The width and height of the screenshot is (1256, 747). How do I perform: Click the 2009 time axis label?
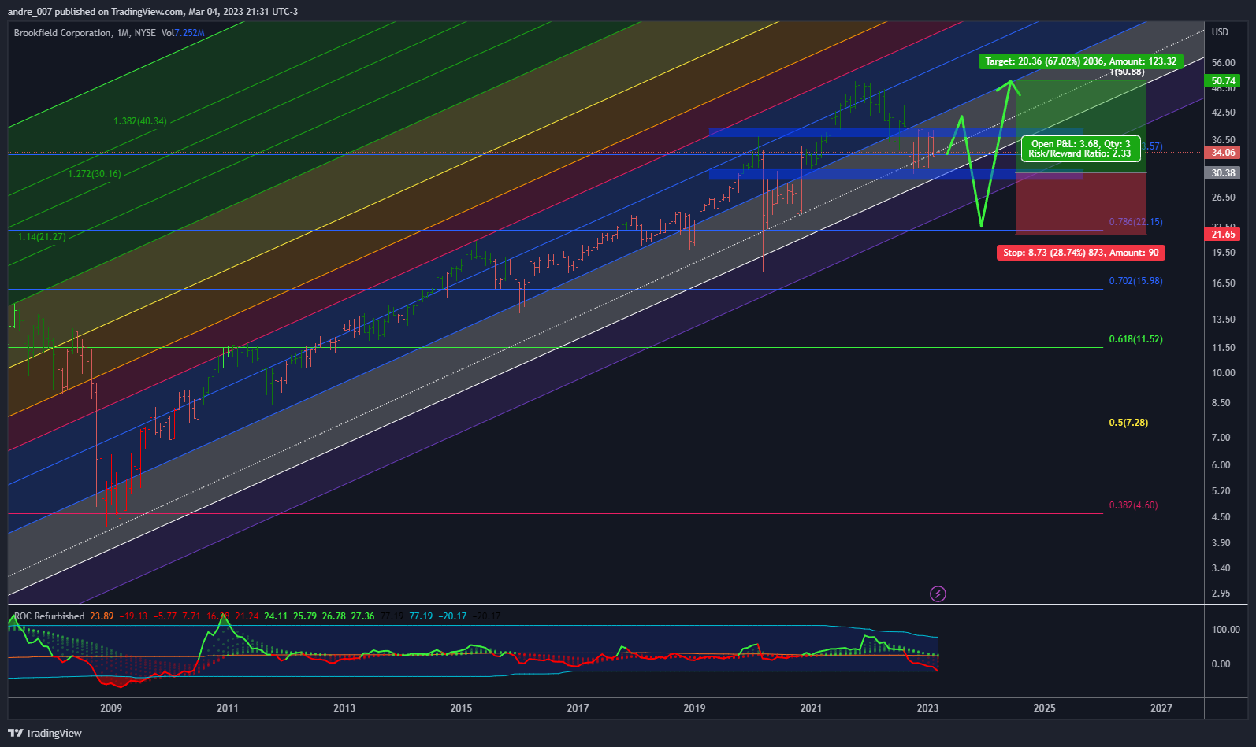111,708
